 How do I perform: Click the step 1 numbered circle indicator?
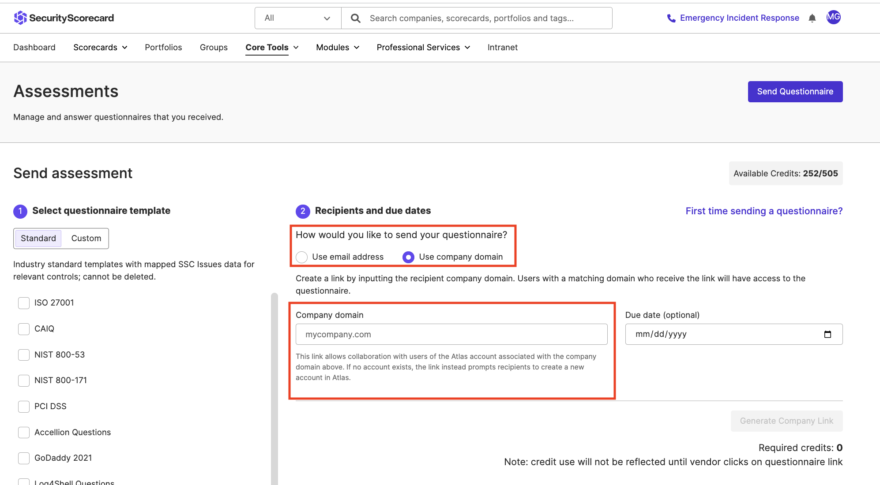tap(20, 211)
